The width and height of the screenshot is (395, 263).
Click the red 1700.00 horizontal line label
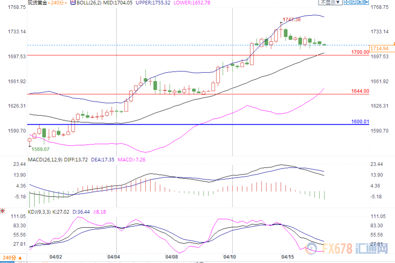pos(360,52)
